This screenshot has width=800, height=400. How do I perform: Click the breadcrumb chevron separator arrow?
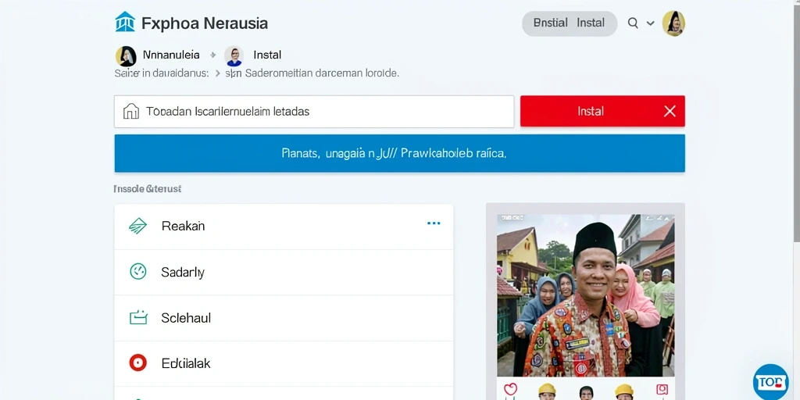(217, 73)
